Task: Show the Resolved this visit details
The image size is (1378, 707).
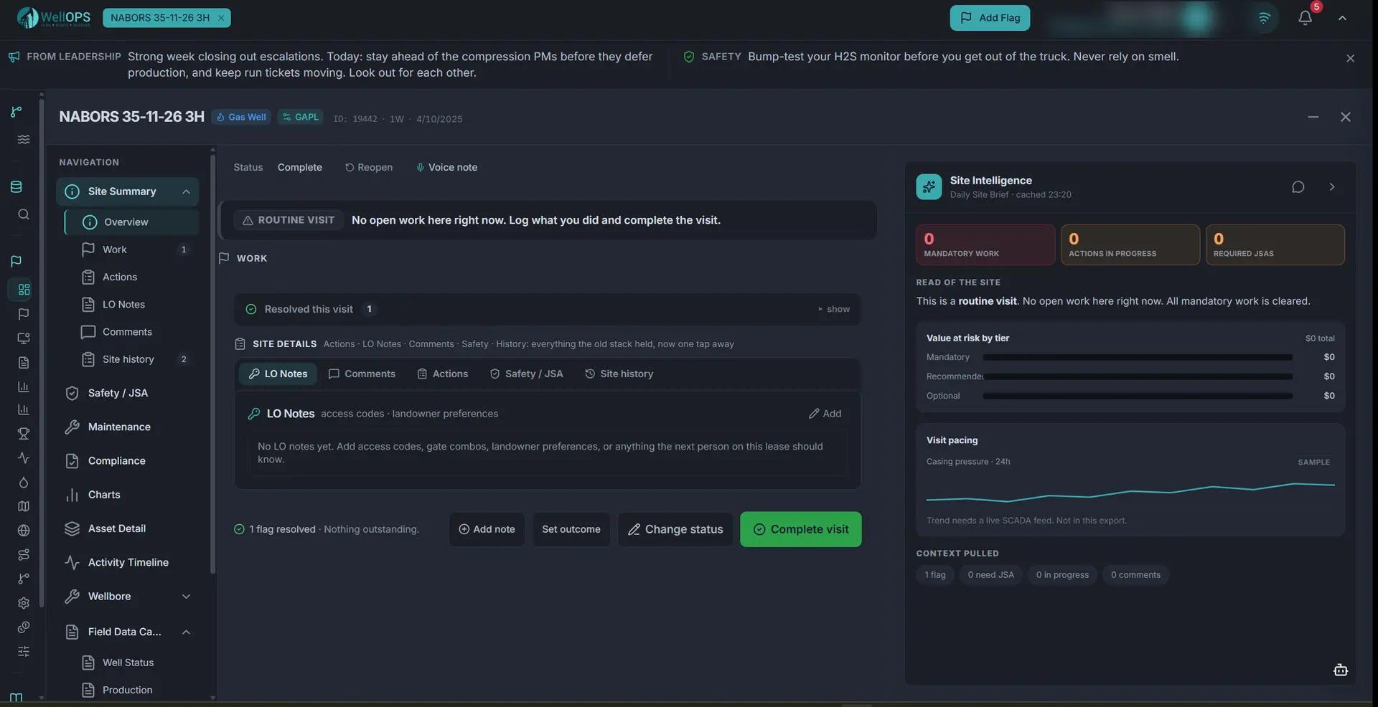Action: point(834,309)
